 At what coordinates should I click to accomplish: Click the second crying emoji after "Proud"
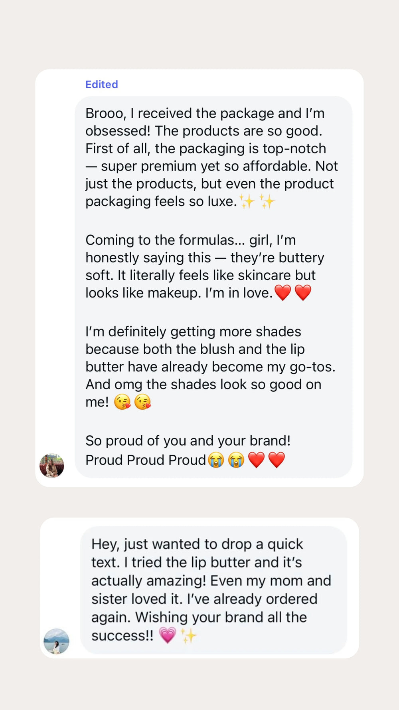point(236,460)
